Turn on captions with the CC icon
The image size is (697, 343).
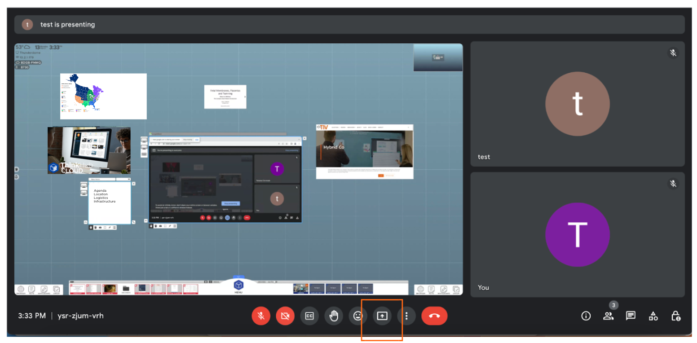pos(309,316)
